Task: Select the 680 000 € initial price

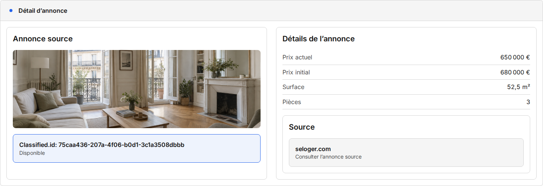Action: 515,72
